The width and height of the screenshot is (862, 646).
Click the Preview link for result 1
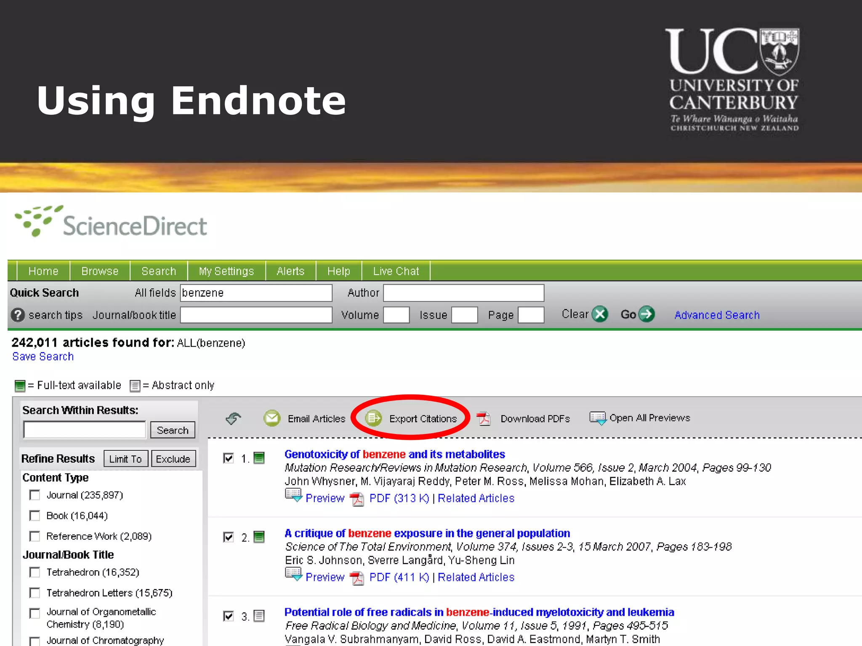325,498
